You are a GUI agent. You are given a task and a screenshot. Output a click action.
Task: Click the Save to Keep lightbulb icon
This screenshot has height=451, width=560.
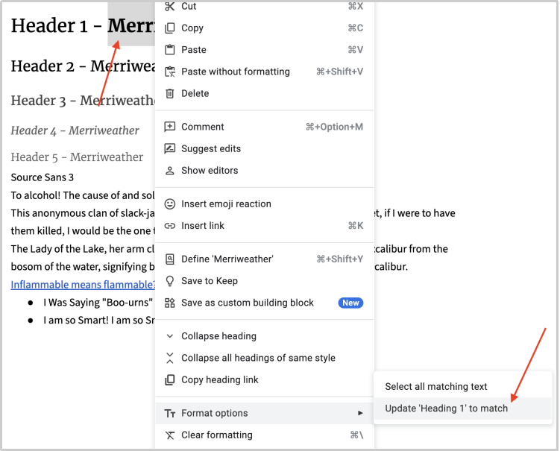point(170,281)
